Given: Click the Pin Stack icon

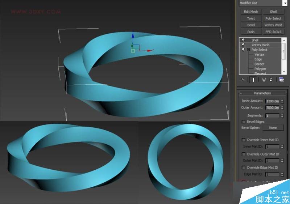Looking at the screenshot, I should [x=242, y=80].
